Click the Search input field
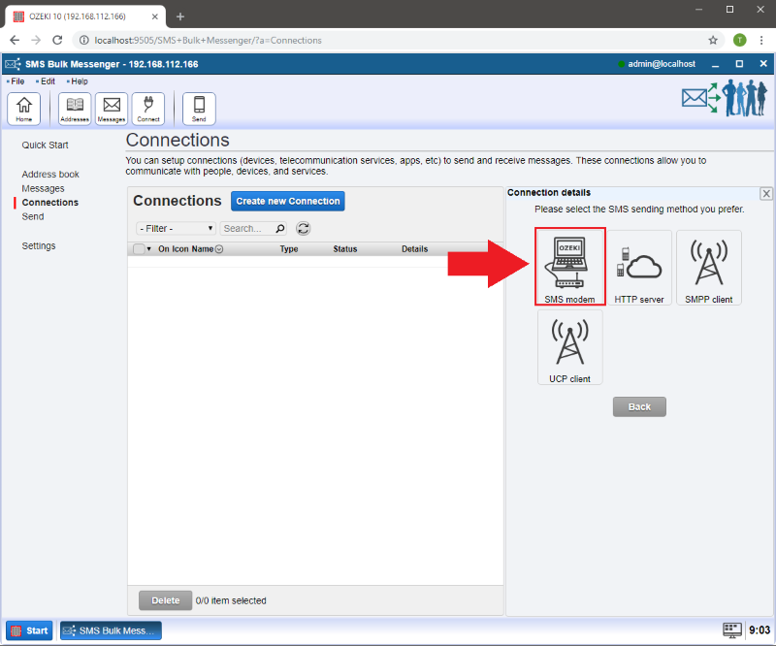Screen dimensions: 776x646 247,229
